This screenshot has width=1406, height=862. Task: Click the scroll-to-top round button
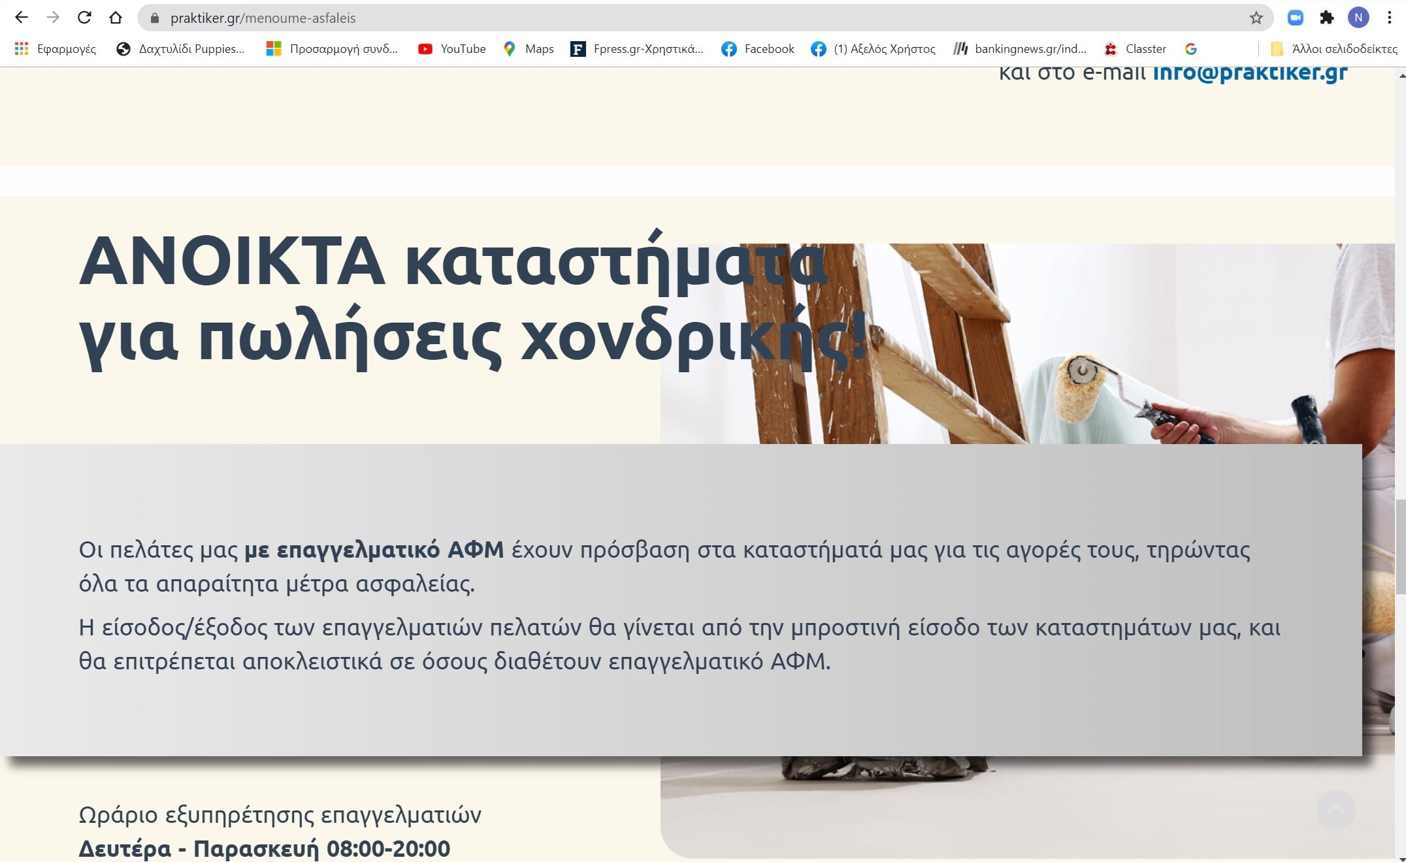[x=1335, y=810]
